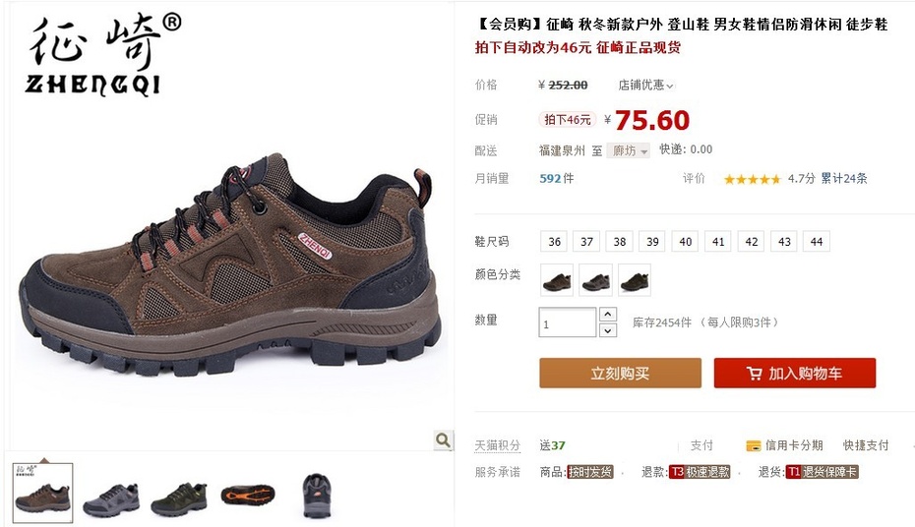Viewport: 915px width, 527px height.
Task: Select the gray shoe thumbnail
Action: (111, 499)
